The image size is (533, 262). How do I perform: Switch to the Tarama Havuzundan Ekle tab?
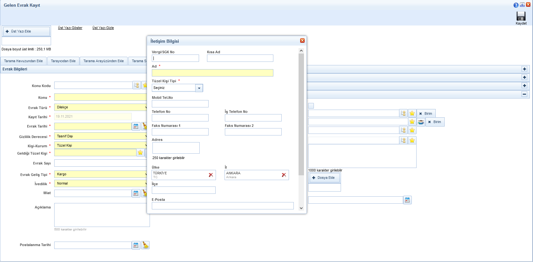click(23, 61)
